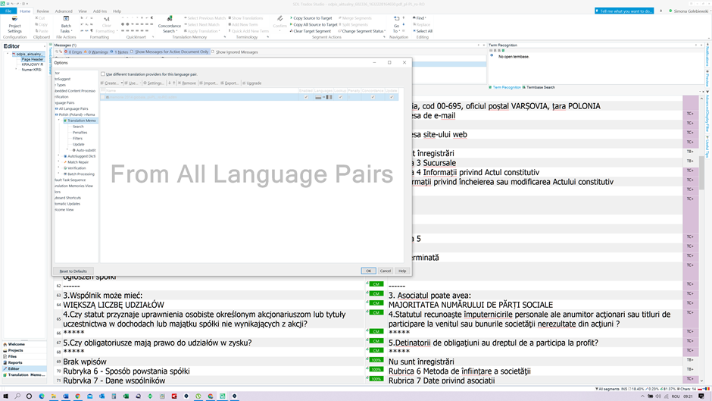Open Windows Start menu
This screenshot has height=401, width=712.
5,396
